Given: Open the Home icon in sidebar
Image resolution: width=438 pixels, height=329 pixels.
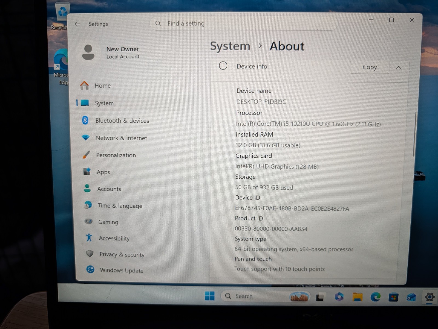Looking at the screenshot, I should coord(84,86).
